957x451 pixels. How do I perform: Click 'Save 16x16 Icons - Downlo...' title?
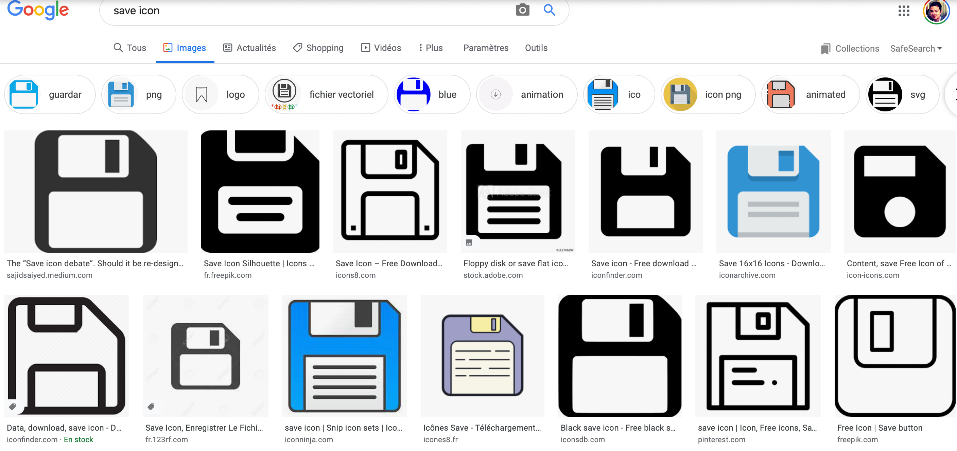click(x=772, y=263)
